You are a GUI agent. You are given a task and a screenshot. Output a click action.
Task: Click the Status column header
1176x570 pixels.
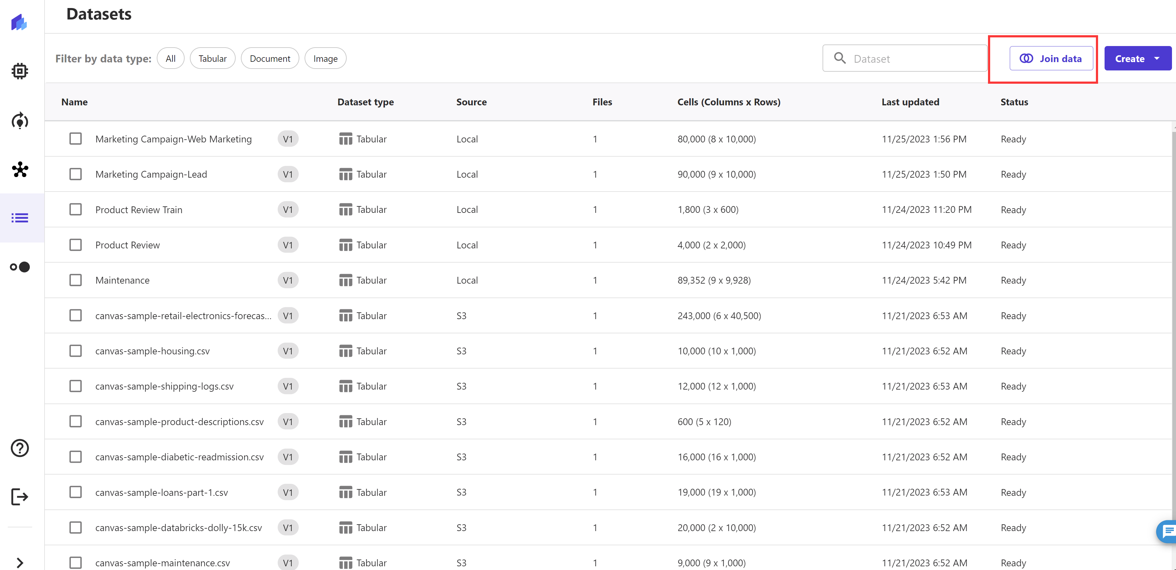click(1014, 102)
